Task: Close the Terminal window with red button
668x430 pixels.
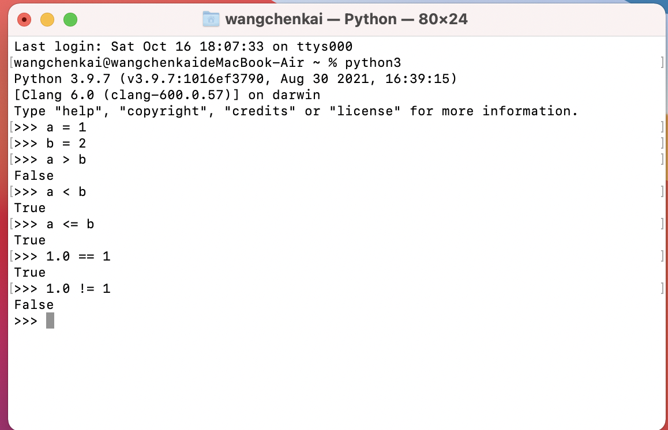Action: 24,20
